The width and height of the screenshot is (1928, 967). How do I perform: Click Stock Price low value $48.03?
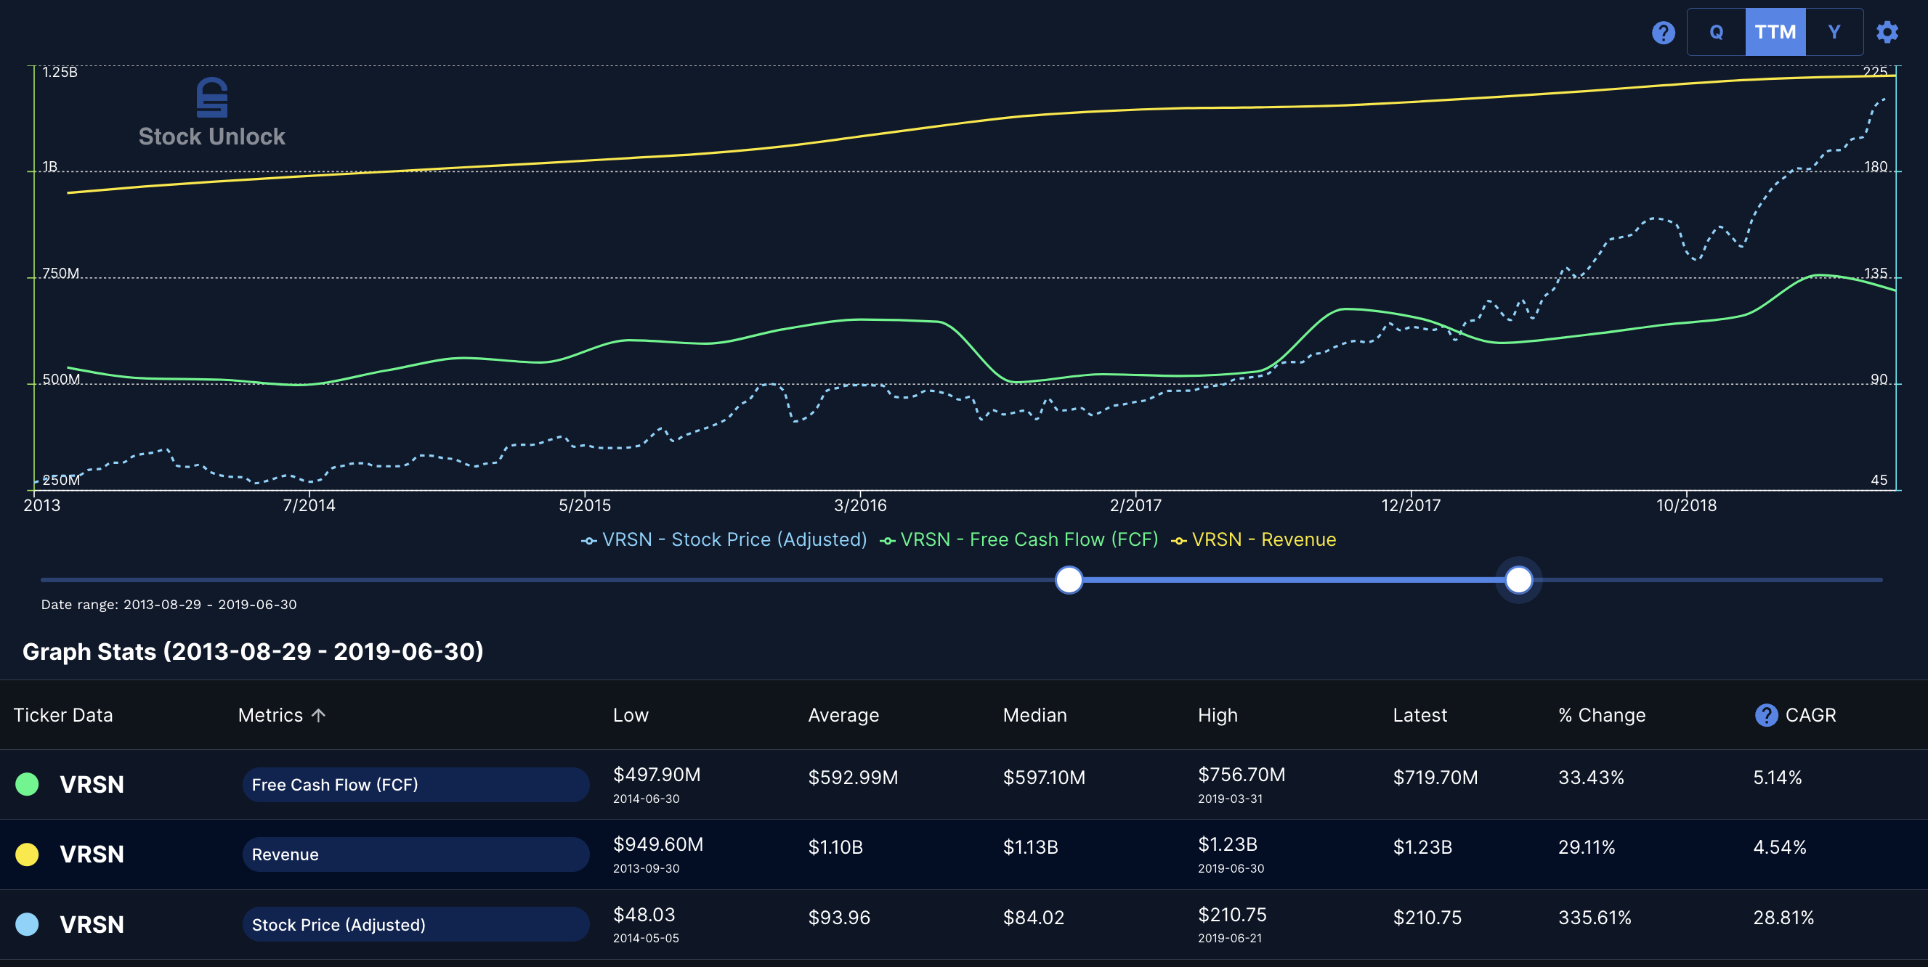coord(644,914)
